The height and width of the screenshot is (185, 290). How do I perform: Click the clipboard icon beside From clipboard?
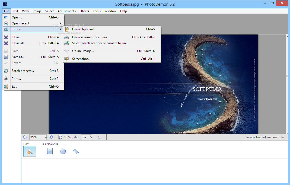[x=66, y=29]
